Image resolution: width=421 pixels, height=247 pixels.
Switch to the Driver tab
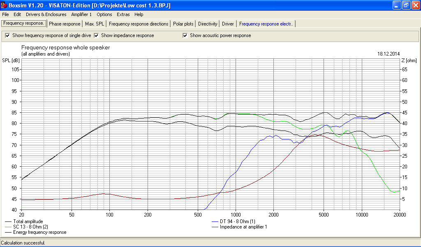tap(228, 24)
